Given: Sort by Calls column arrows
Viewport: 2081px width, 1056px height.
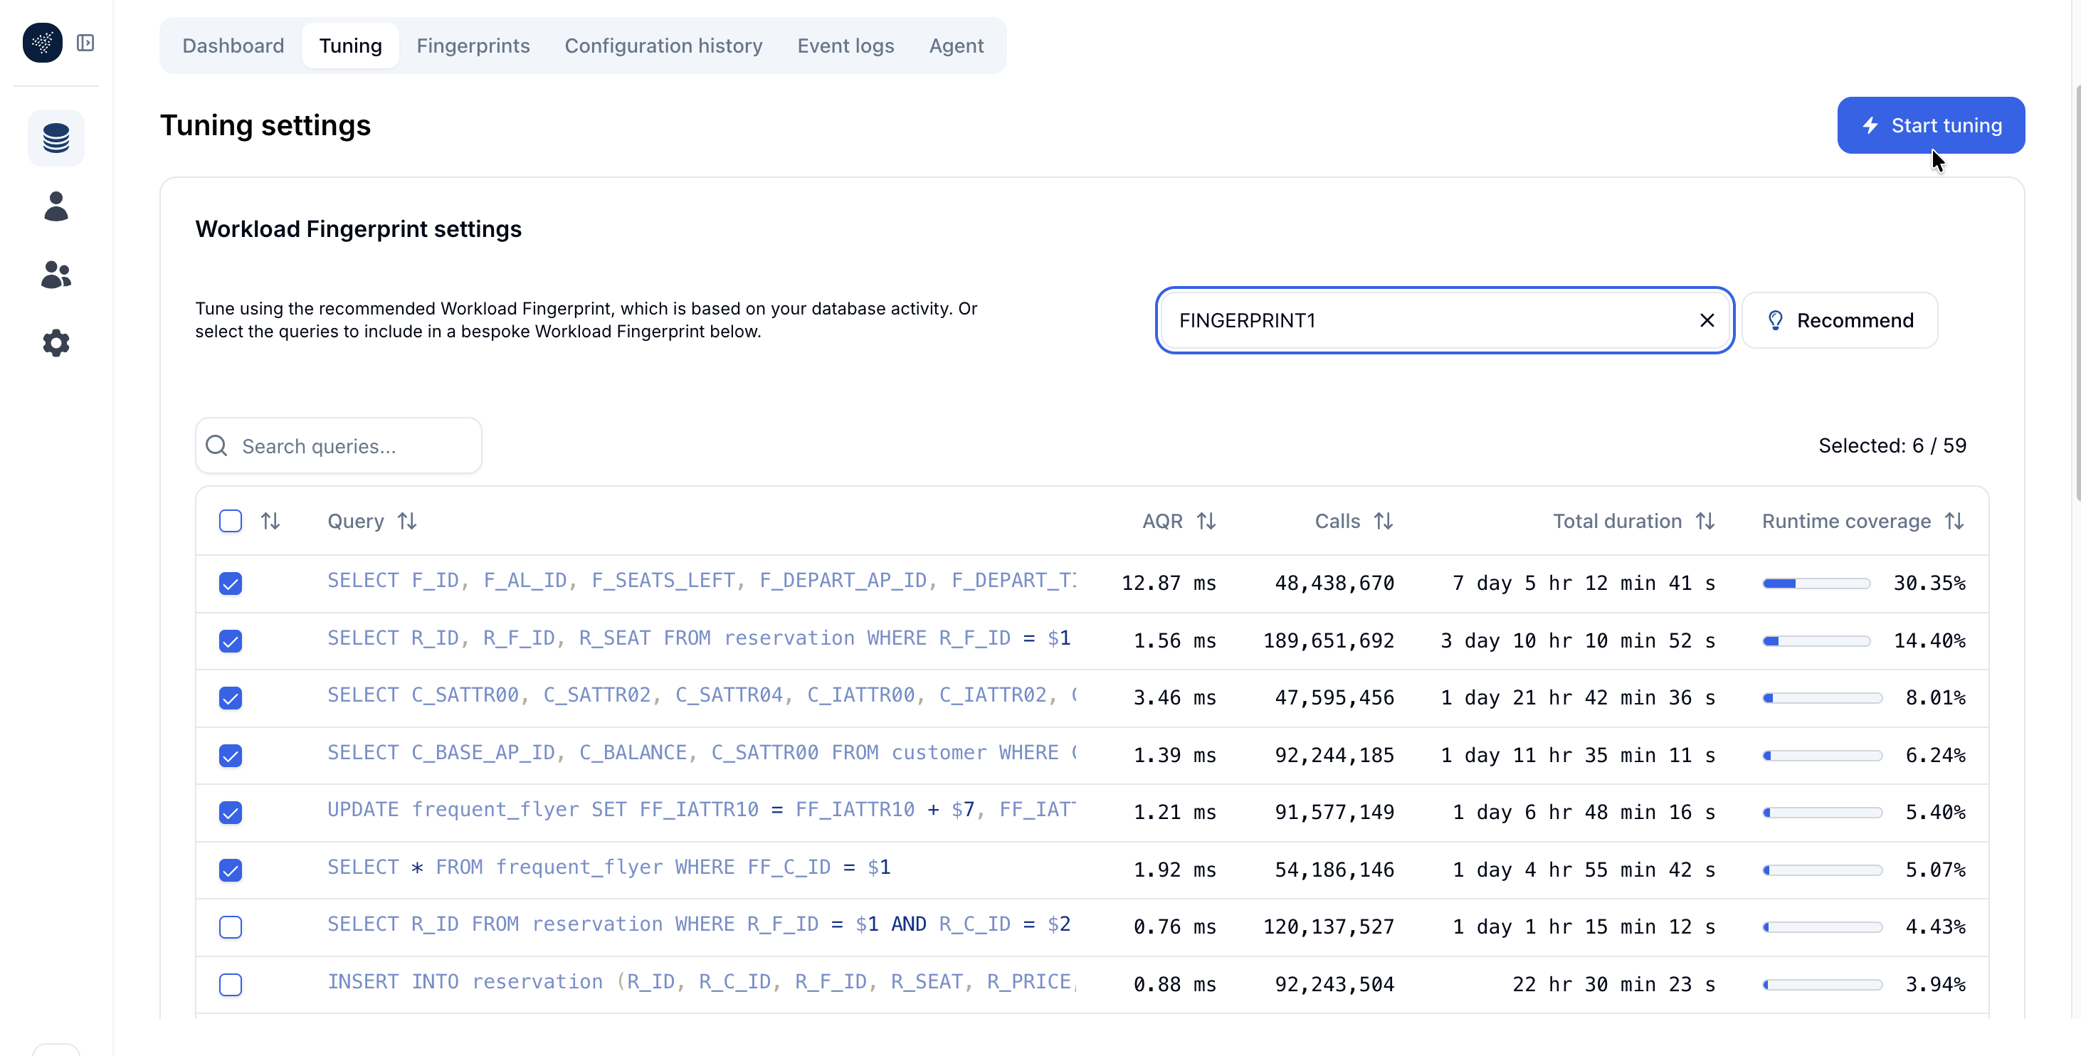Looking at the screenshot, I should click(1384, 521).
